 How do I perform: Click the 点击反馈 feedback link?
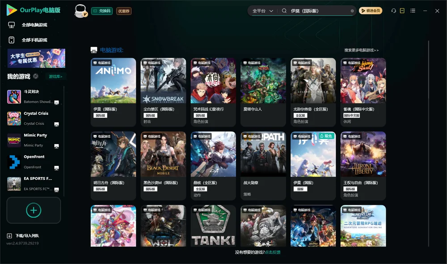273,252
